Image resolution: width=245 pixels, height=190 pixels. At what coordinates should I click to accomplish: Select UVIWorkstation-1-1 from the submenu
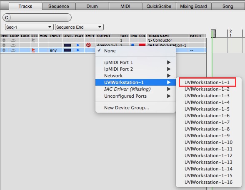[207, 82]
